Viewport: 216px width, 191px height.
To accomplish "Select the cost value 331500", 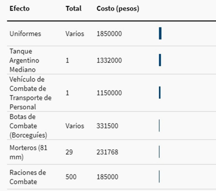I will [108, 126].
